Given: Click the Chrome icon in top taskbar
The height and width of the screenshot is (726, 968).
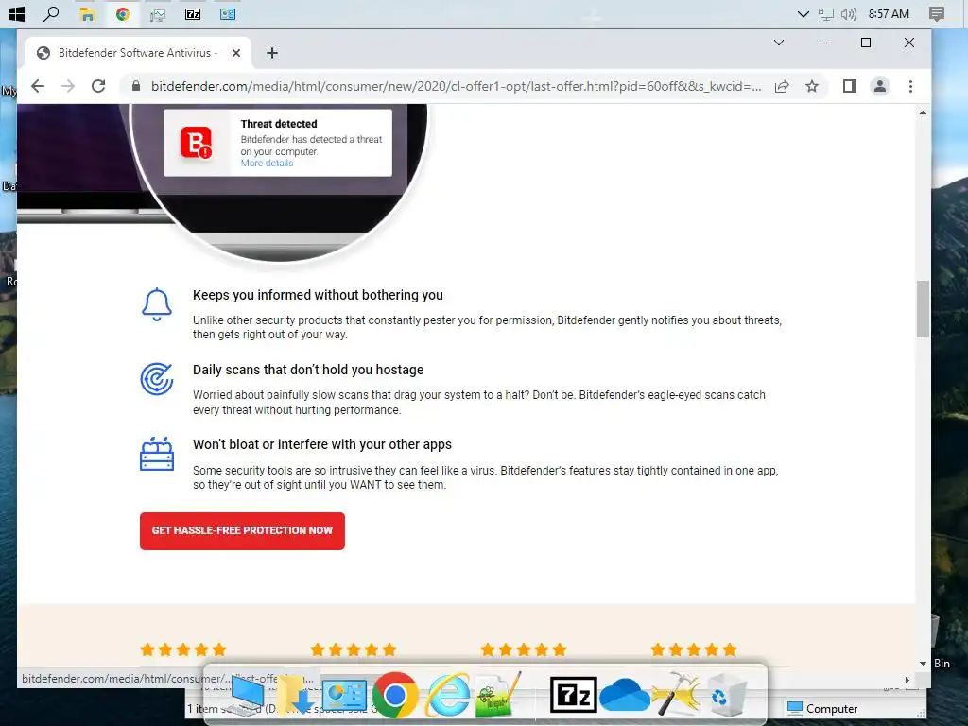Looking at the screenshot, I should coord(122,13).
